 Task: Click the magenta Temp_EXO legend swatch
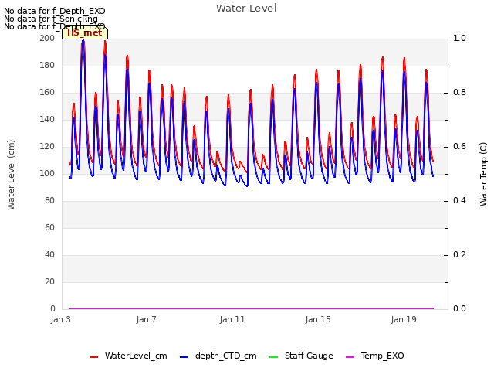350,357
